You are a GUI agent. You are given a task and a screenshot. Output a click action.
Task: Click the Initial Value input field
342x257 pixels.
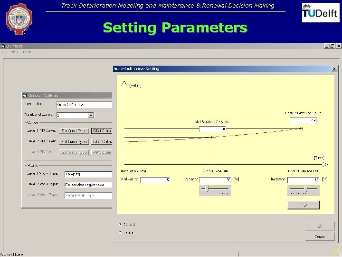[x=155, y=180]
